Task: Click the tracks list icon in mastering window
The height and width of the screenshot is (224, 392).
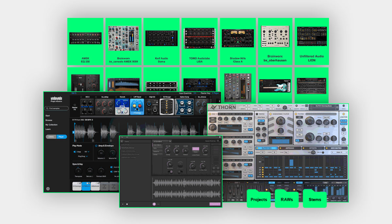Action: [x=122, y=141]
